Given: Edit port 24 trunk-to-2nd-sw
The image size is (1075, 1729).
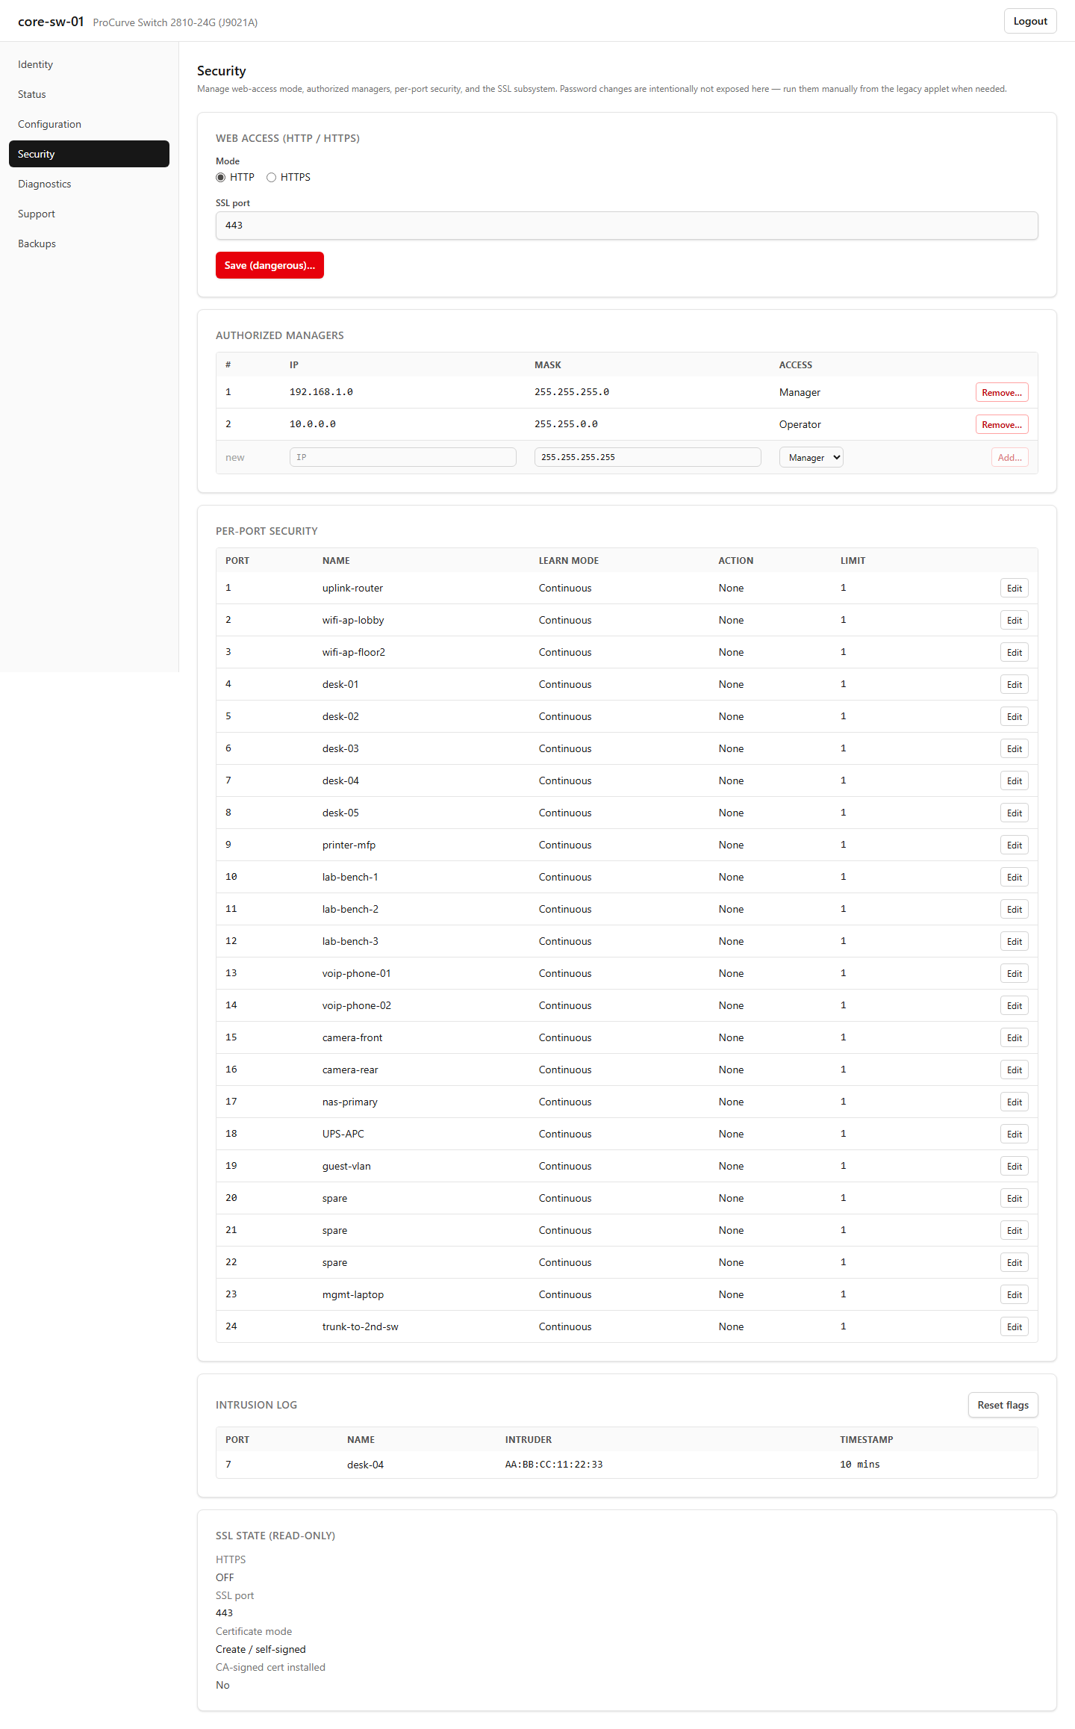Looking at the screenshot, I should pyautogui.click(x=1014, y=1326).
